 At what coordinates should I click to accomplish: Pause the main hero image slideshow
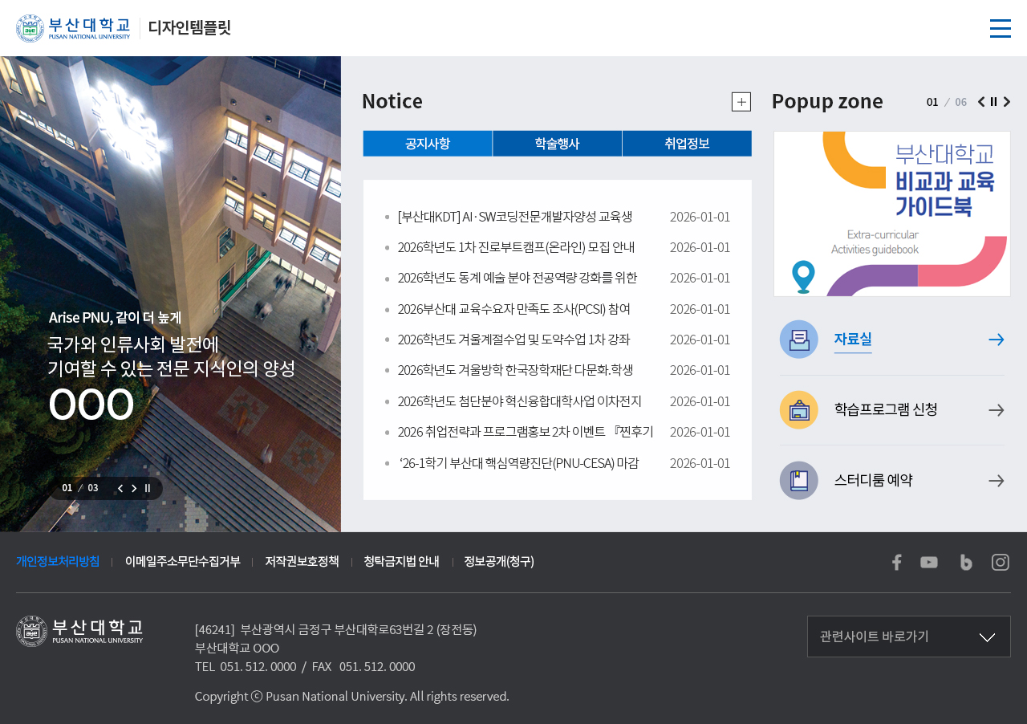coord(148,488)
